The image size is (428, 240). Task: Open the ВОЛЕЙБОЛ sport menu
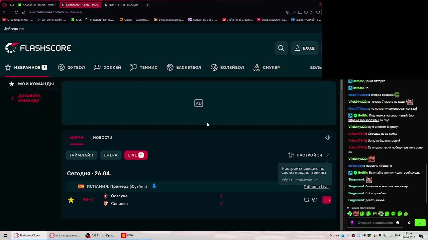click(x=227, y=67)
